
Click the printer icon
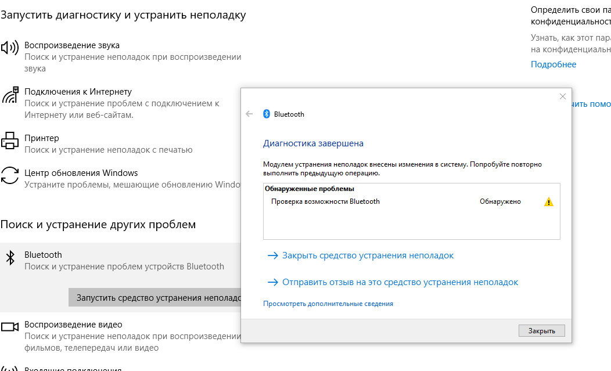[10, 141]
